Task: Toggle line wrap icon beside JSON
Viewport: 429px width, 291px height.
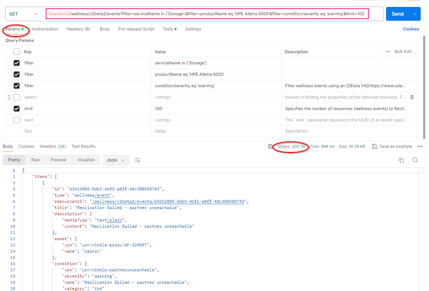Action: tap(137, 160)
